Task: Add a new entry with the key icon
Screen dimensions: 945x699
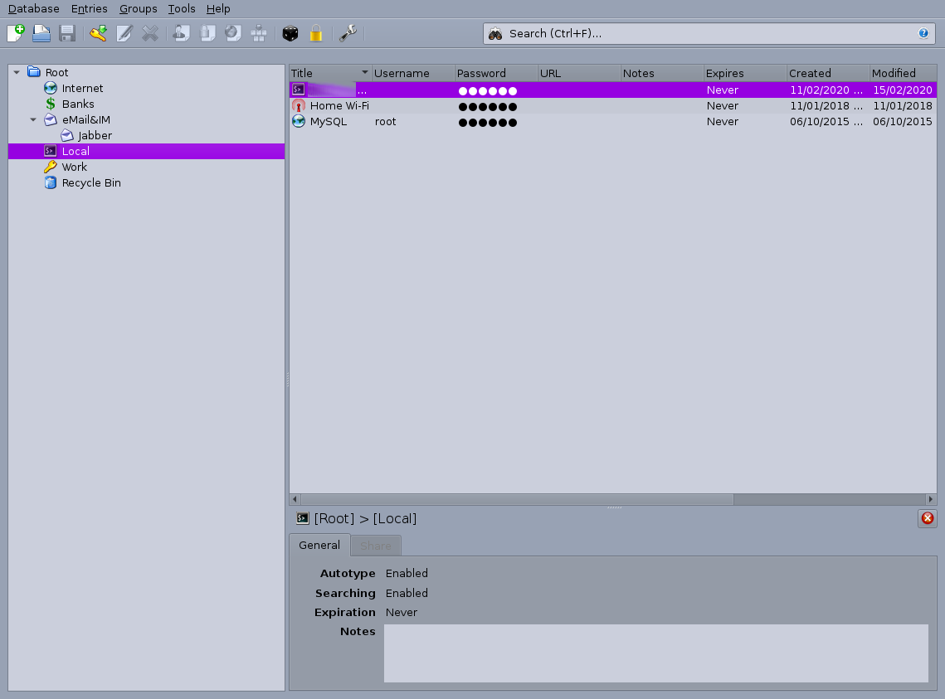Action: click(x=98, y=33)
